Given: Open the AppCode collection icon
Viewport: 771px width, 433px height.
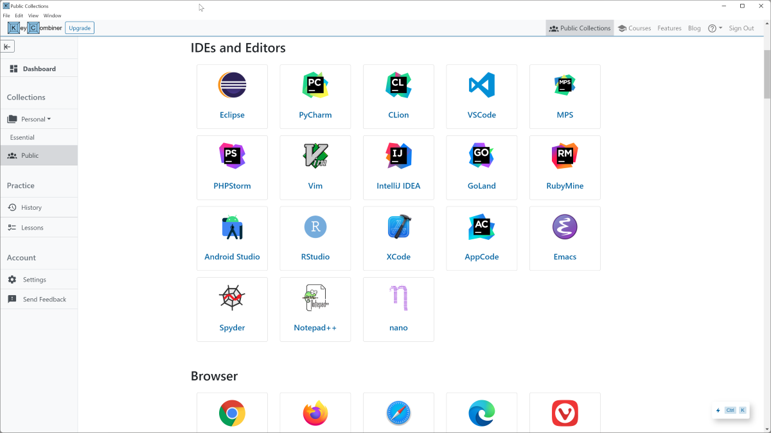Looking at the screenshot, I should (482, 227).
